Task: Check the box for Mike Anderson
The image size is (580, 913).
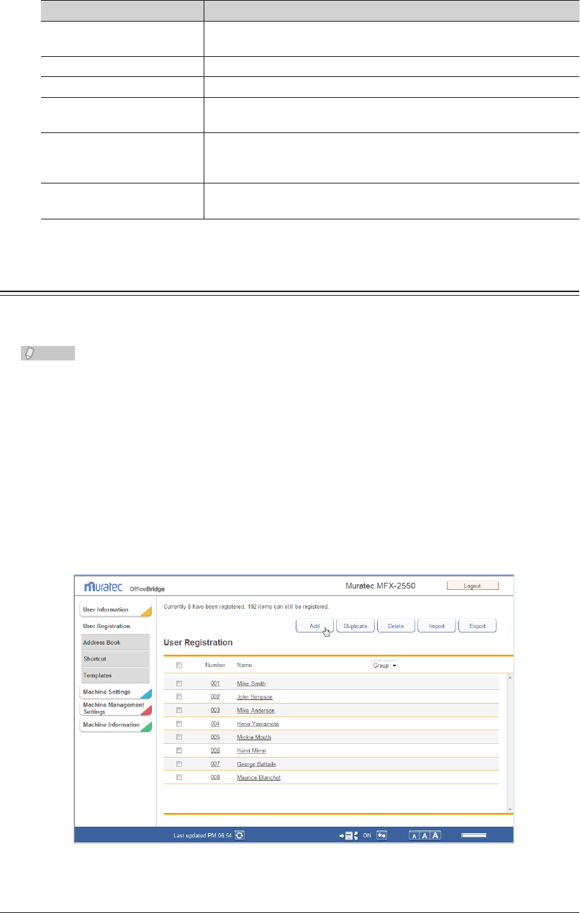Action: click(179, 710)
